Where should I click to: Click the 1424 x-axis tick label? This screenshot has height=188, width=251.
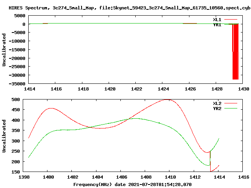(163, 89)
